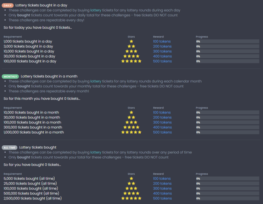Viewport: 263px width, 204px height.
Task: Click the 300 tokens reward for 10,000 daily tickets
Action: pyautogui.click(x=162, y=51)
